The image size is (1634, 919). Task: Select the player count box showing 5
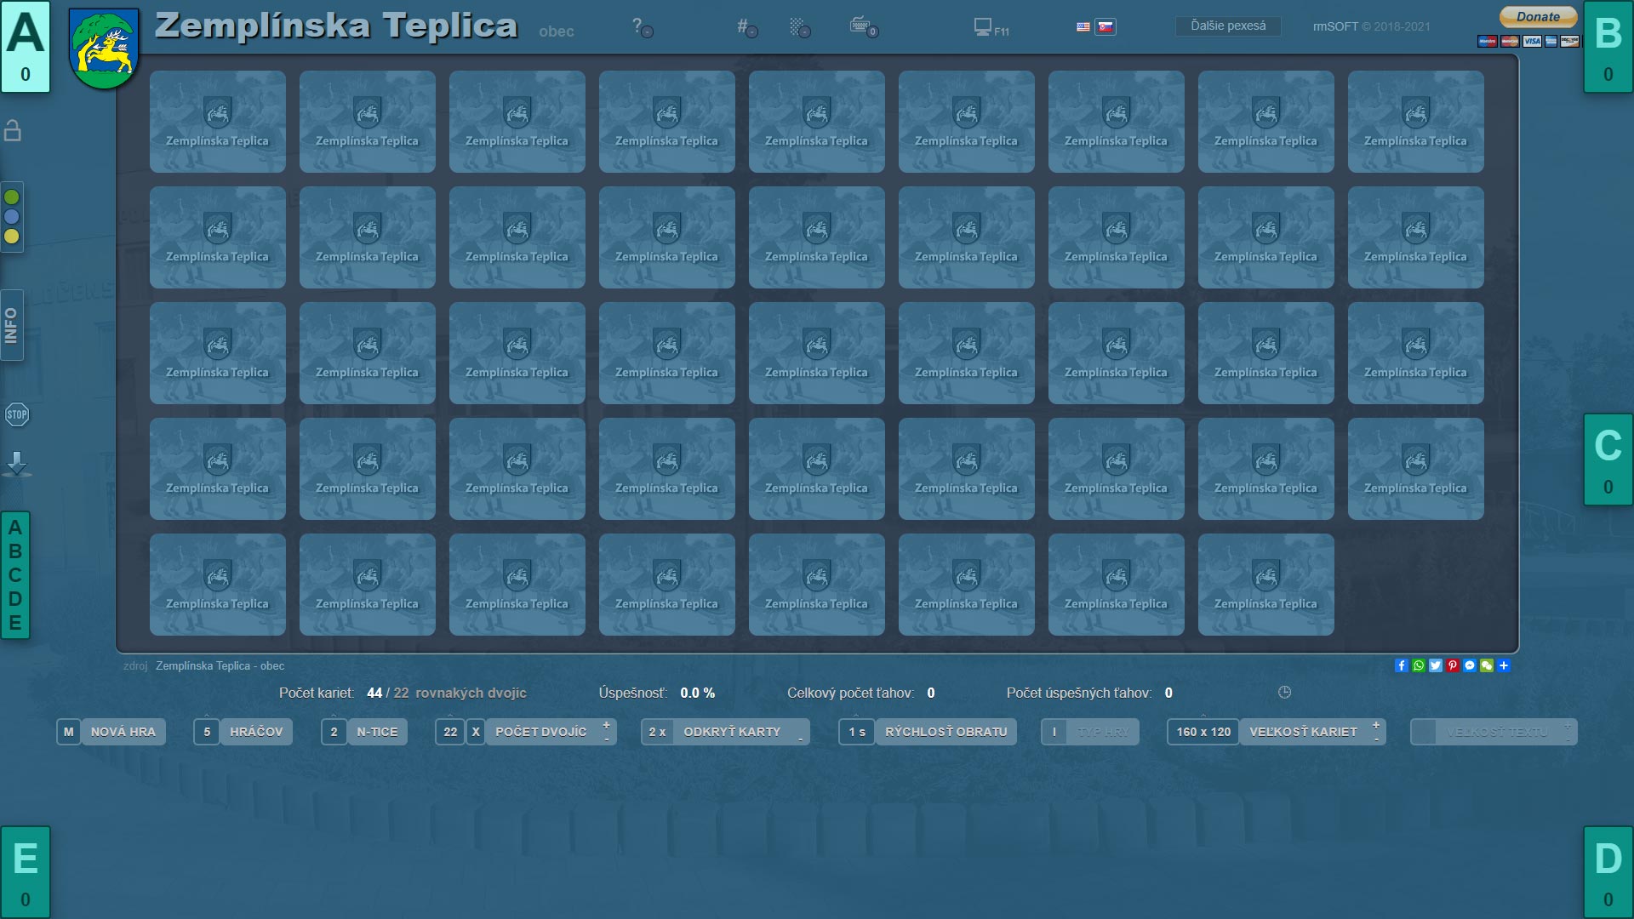[207, 732]
